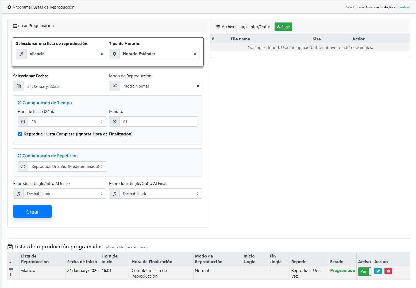The height and width of the screenshot is (288, 416).
Task: Delete the vilancio schedule with trash icon
Action: point(388,271)
